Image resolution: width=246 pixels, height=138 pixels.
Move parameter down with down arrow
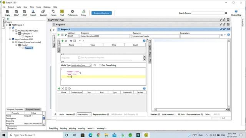[x=80, y=41]
